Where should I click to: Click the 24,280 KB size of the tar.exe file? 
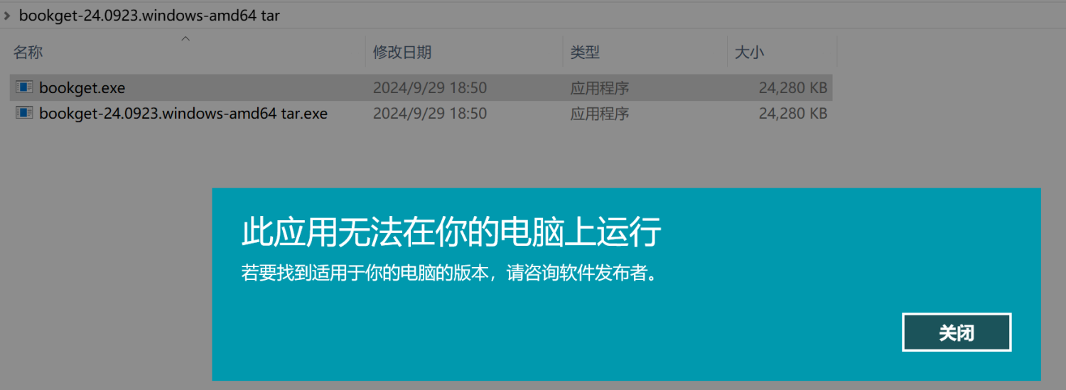(792, 113)
